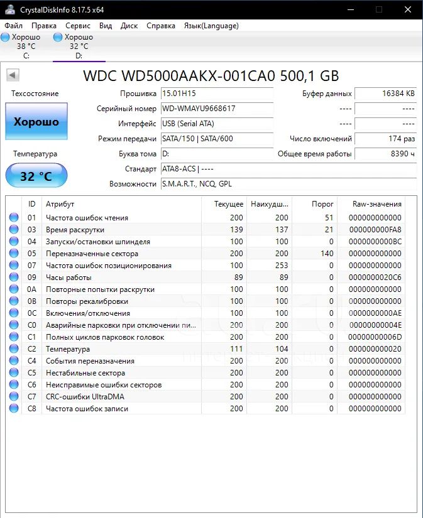The height and width of the screenshot is (518, 423).
Task: Click status orb for attribute C2
Action: 14,348
